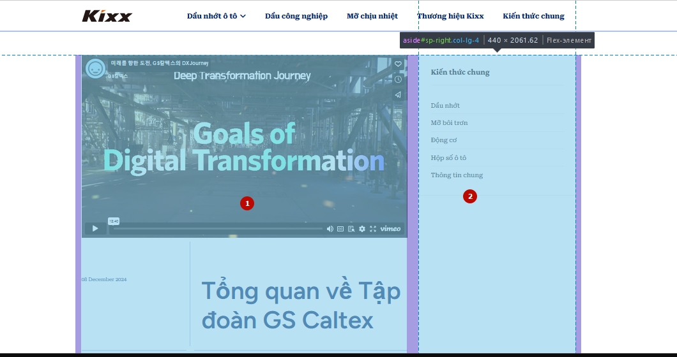Viewport: 677px width, 357px height.
Task: Select Mỡ bôi trơn in the sidebar
Action: click(449, 122)
